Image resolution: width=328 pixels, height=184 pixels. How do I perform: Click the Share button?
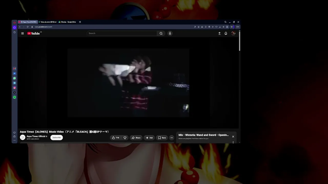pos(136,138)
